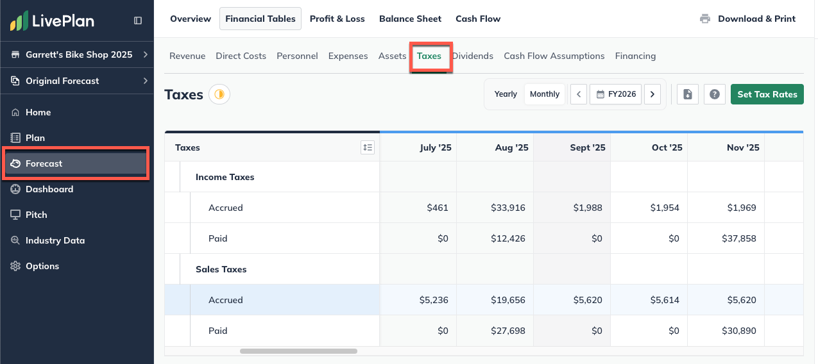
Task: Open the Dividends sub-tab
Action: point(473,56)
